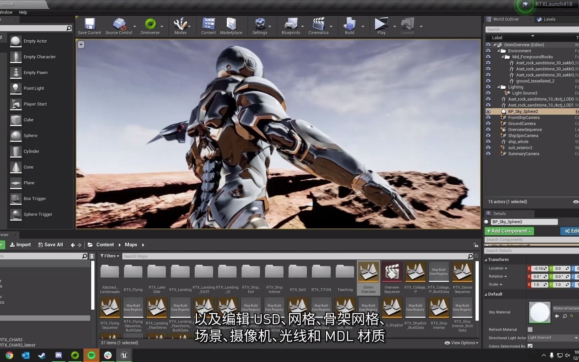579x362 pixels.
Task: Click the Sky Material sphere thumbnail
Action: pos(539,312)
